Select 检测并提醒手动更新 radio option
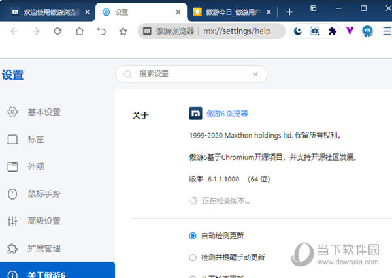 tap(193, 257)
